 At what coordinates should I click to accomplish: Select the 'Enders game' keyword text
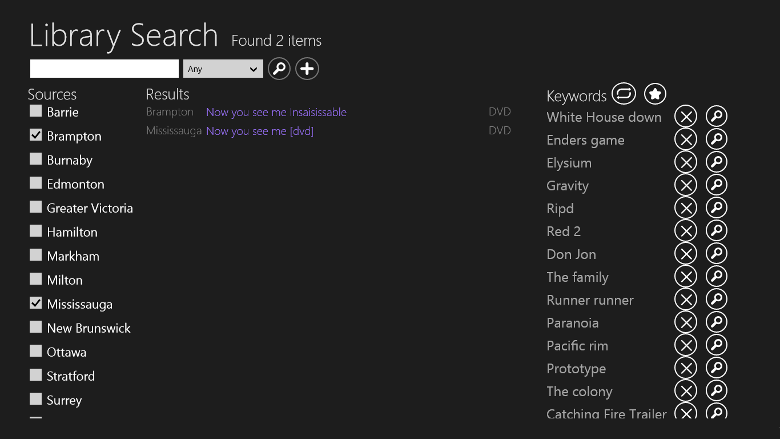[585, 140]
